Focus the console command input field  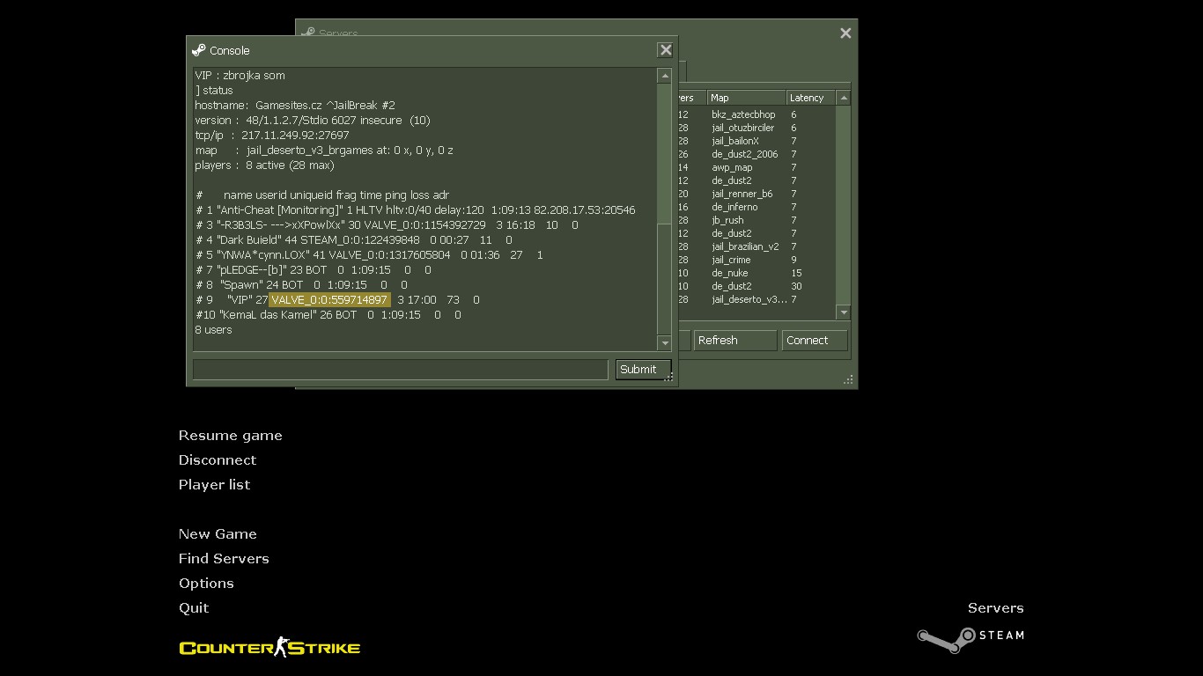[401, 370]
